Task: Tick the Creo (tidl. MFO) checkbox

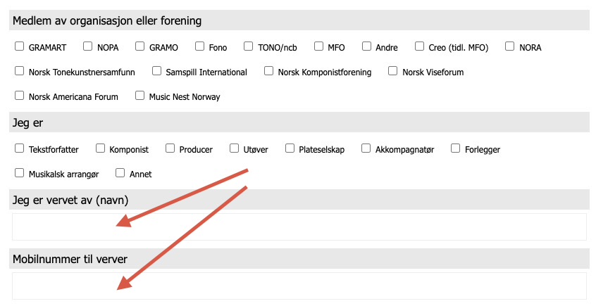Action: (419, 47)
